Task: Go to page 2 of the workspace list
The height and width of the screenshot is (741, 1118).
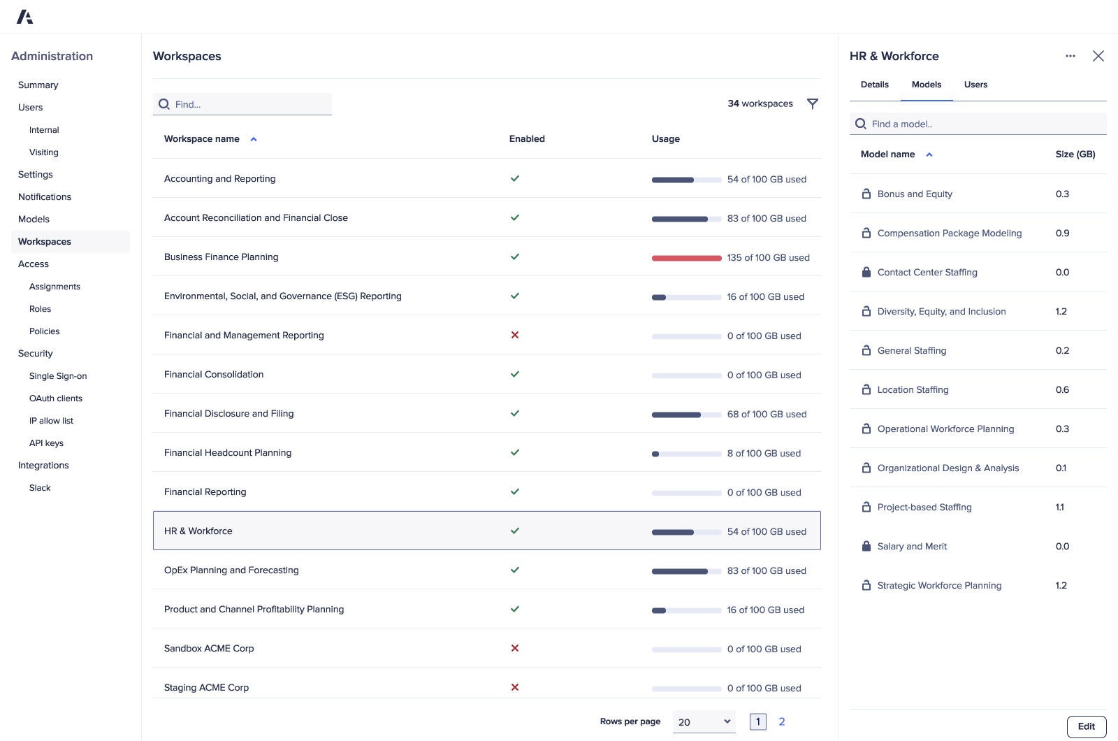Action: [x=781, y=721]
